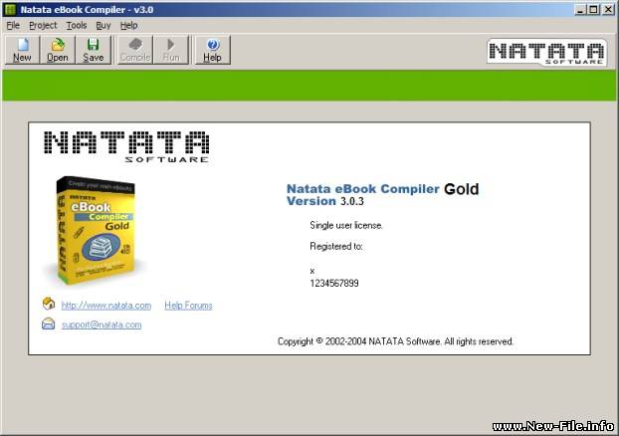Click the Compile toolbar button
Viewport: 619px width, 436px height.
point(135,50)
